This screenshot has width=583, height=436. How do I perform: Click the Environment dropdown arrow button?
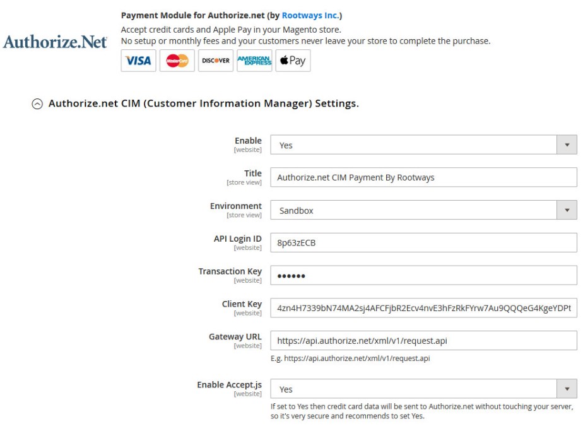[x=567, y=211]
